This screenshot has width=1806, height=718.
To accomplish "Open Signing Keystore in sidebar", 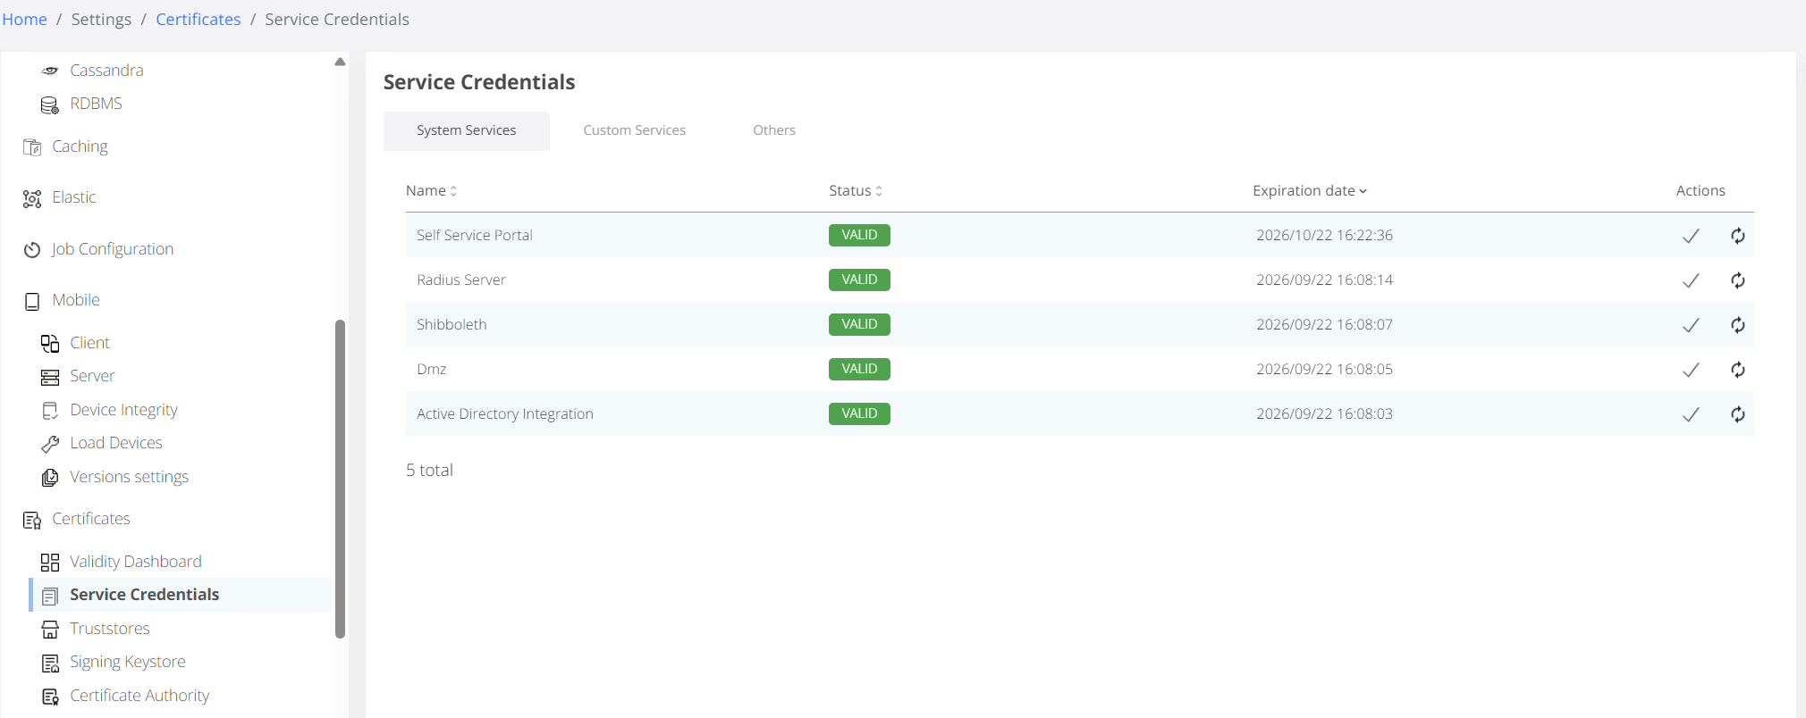I will 127,662.
